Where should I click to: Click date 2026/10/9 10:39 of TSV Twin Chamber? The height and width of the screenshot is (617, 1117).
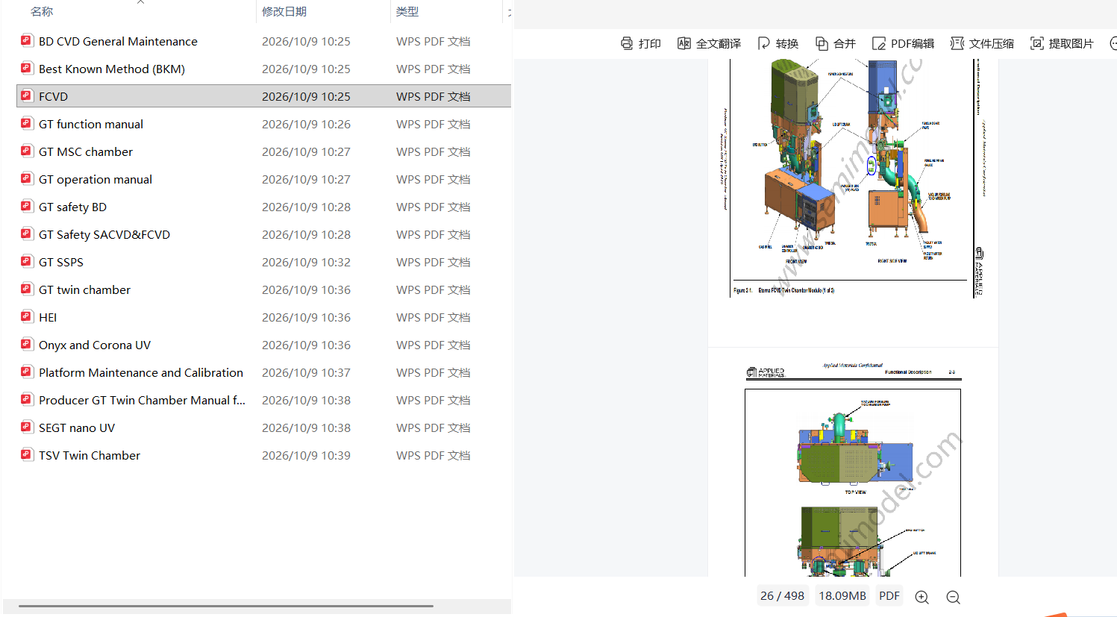pyautogui.click(x=306, y=455)
